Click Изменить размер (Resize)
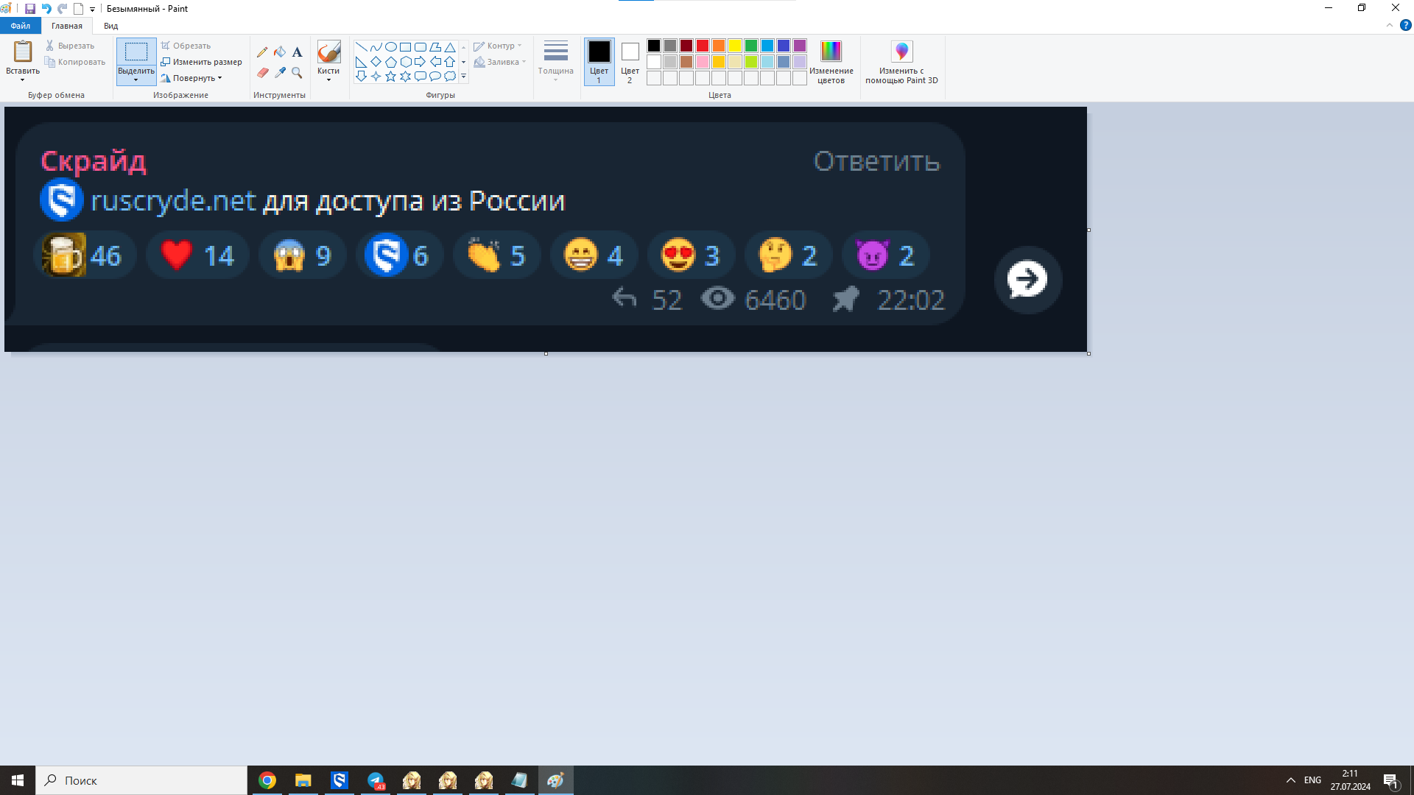 tap(201, 62)
